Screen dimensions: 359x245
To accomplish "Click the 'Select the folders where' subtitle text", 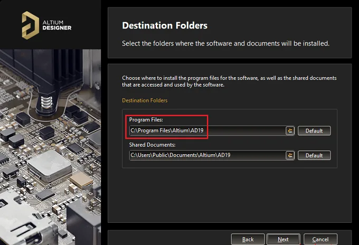I will click(x=225, y=43).
